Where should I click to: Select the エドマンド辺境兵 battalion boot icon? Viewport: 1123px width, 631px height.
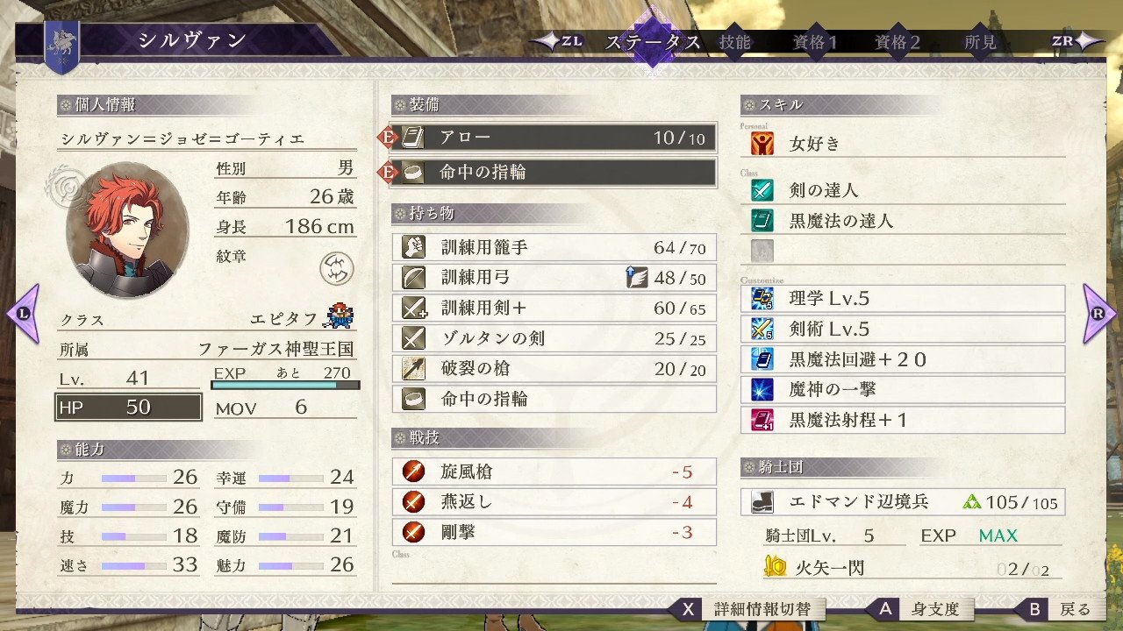762,502
